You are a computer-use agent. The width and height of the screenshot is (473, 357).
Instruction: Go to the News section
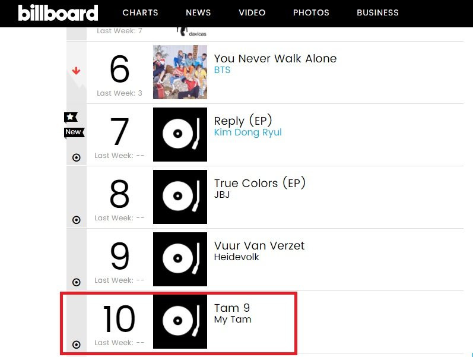[x=198, y=12]
